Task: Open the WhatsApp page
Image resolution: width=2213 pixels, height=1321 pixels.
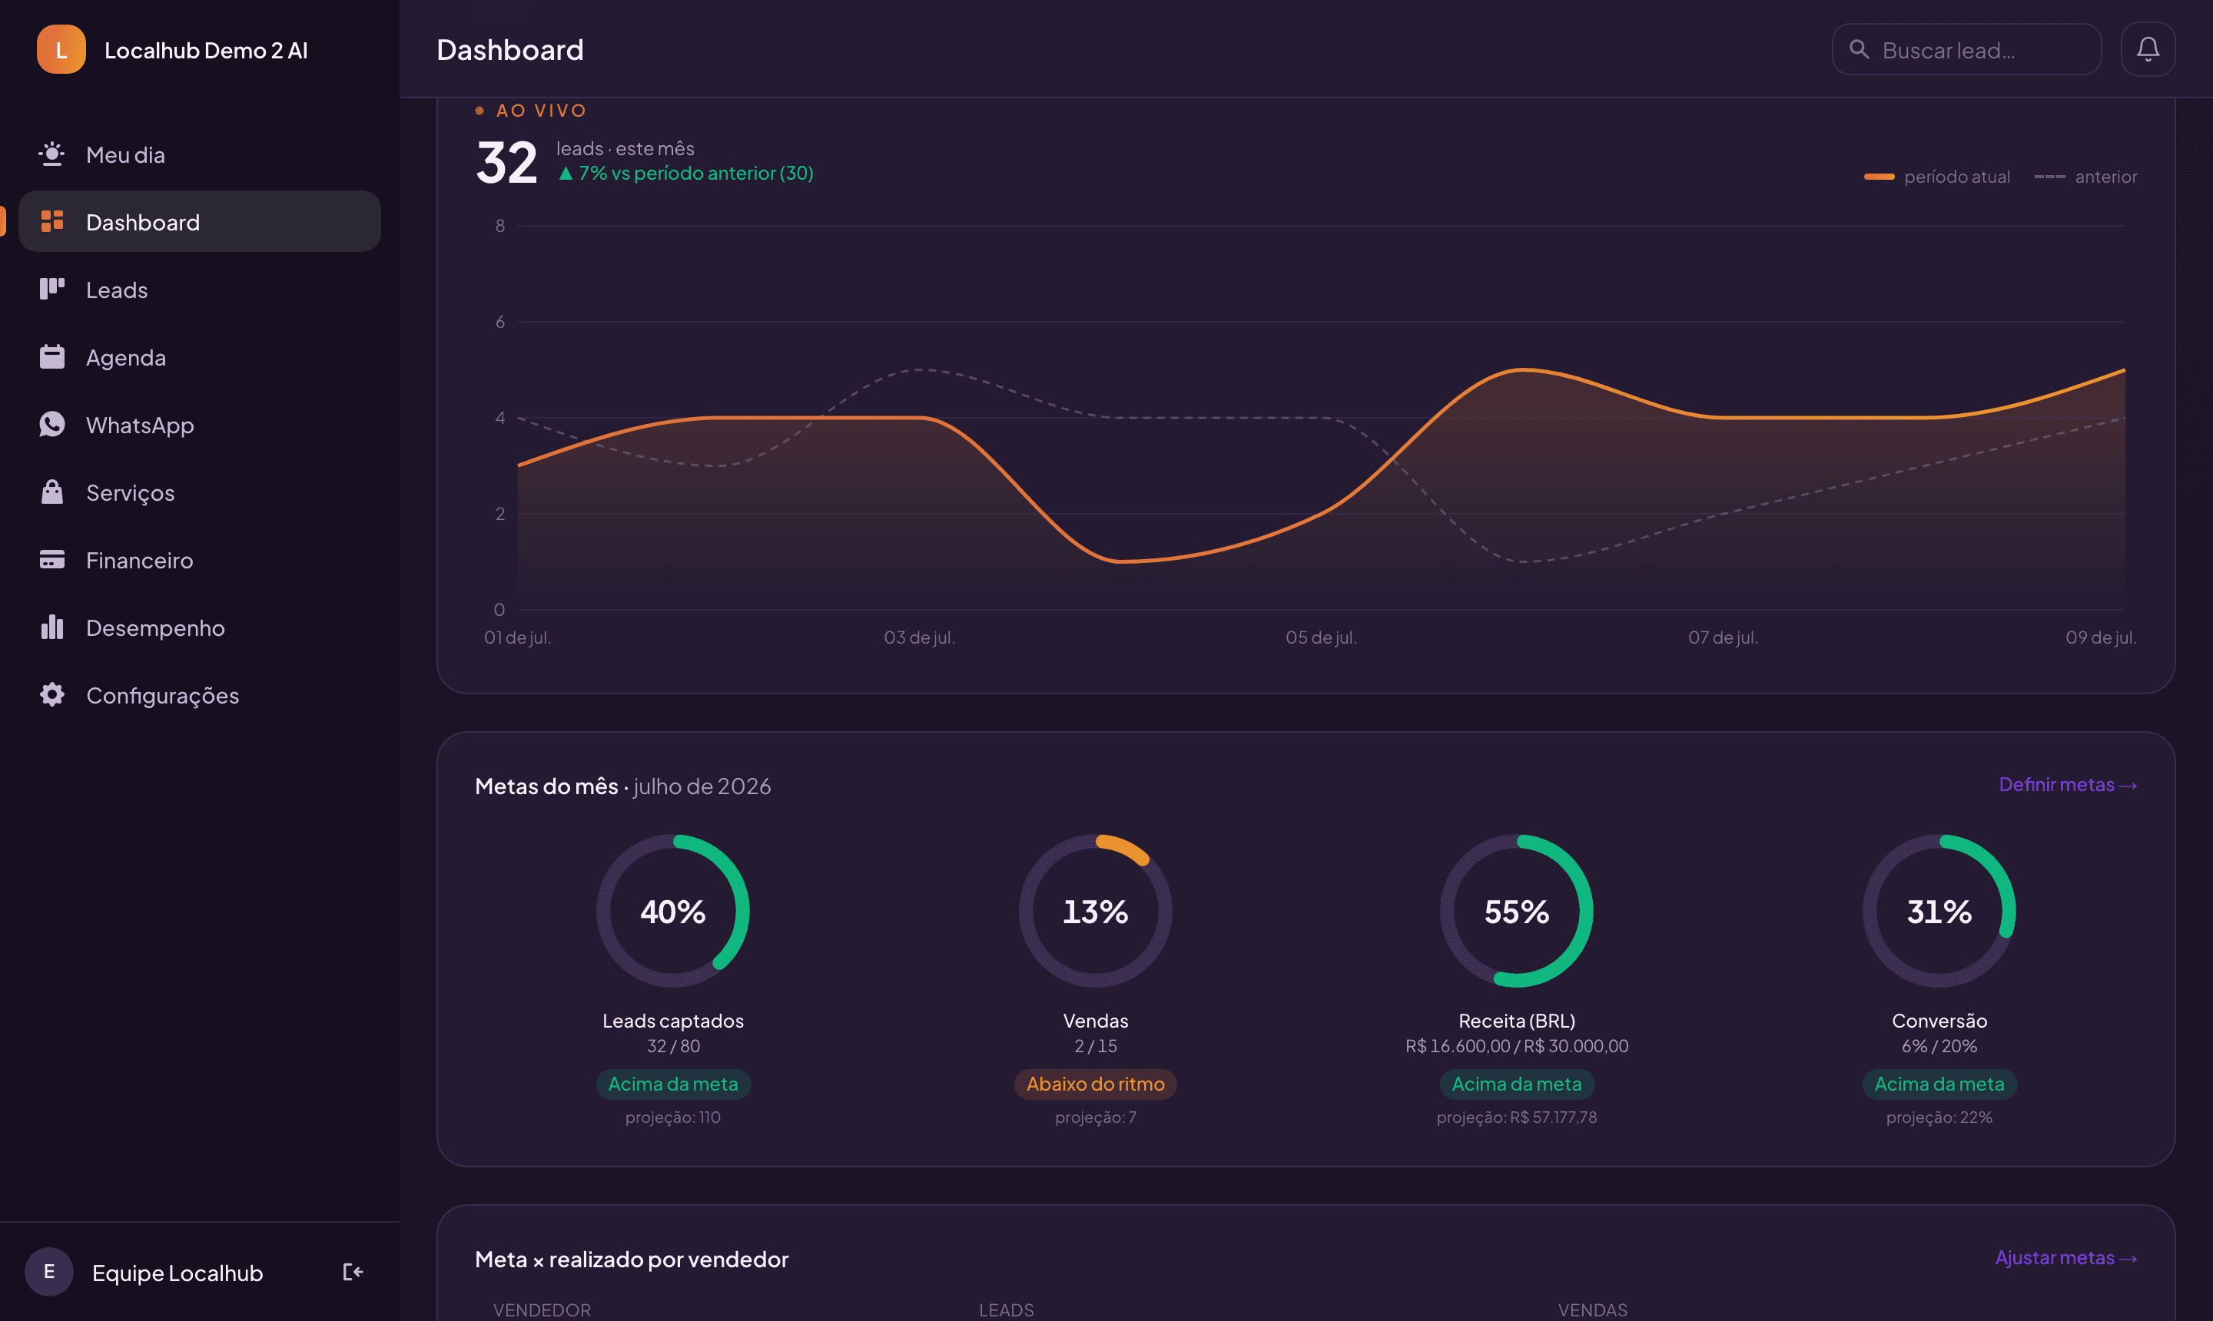Action: point(200,425)
